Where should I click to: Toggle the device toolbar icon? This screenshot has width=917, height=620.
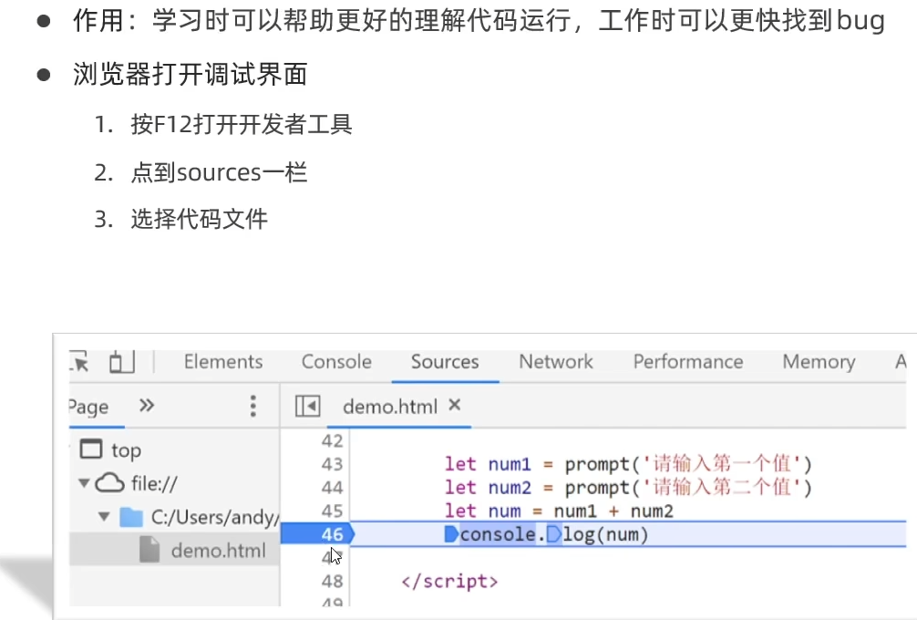coord(121,361)
